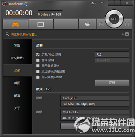
Task: Open the output folder icon
Action: coord(87,24)
